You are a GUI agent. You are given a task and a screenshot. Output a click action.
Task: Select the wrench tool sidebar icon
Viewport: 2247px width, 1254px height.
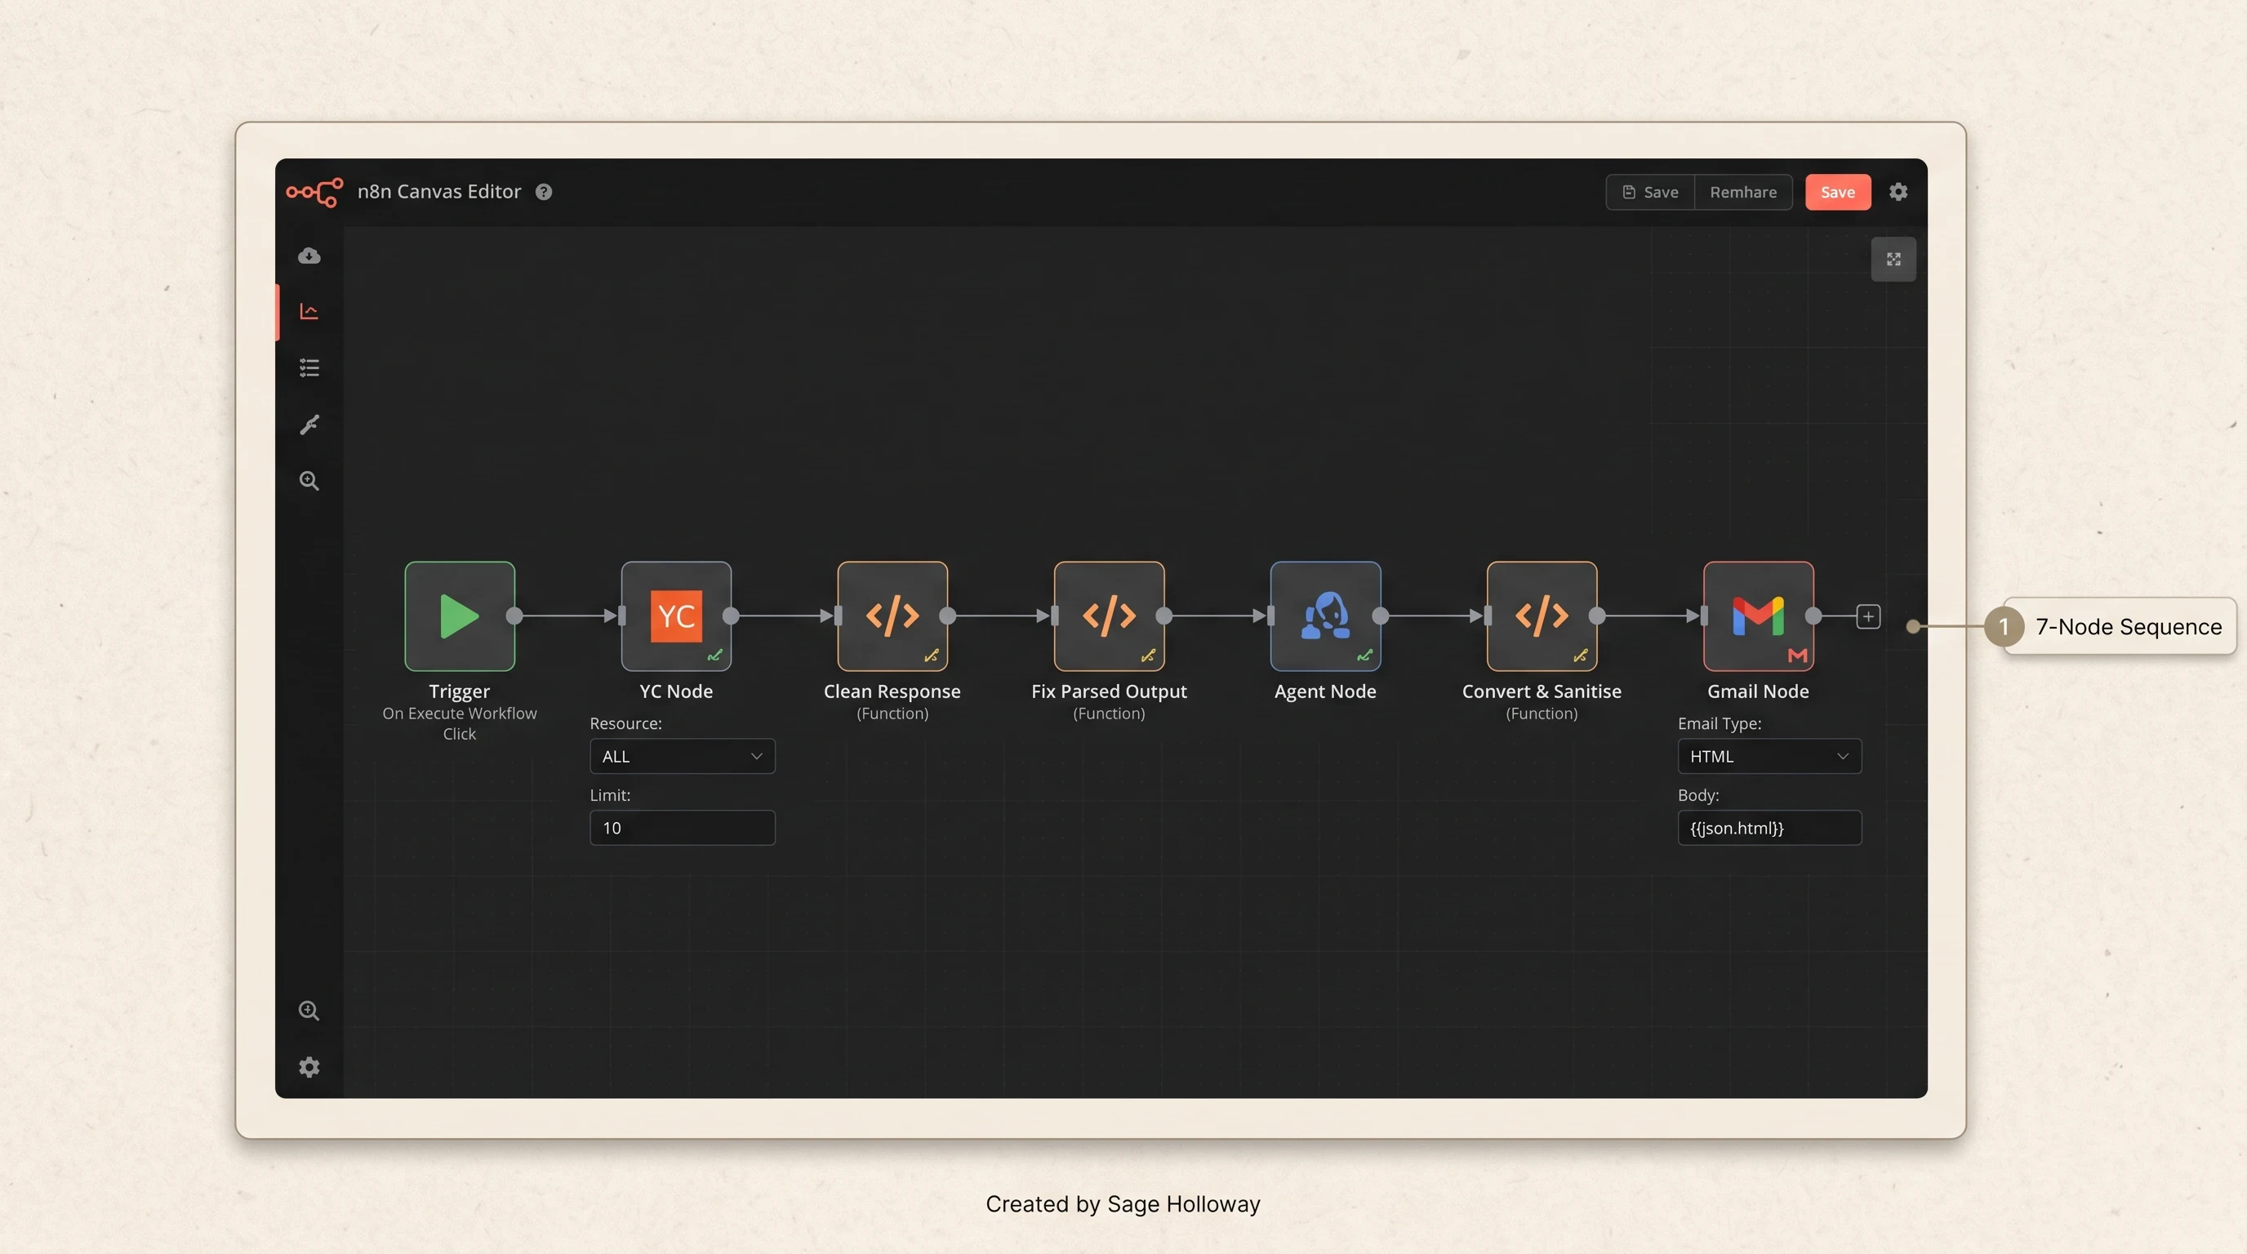(309, 425)
